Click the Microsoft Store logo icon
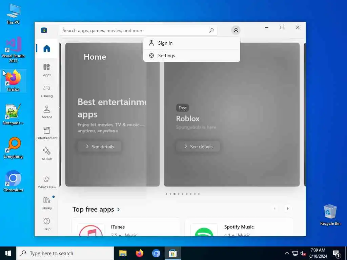Image resolution: width=347 pixels, height=260 pixels. [x=44, y=30]
